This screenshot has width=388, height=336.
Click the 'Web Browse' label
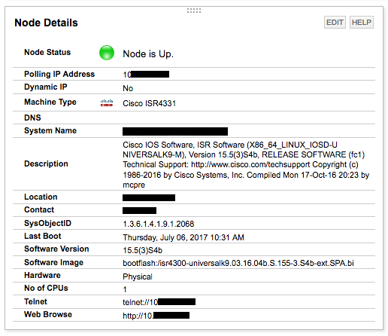click(x=48, y=314)
